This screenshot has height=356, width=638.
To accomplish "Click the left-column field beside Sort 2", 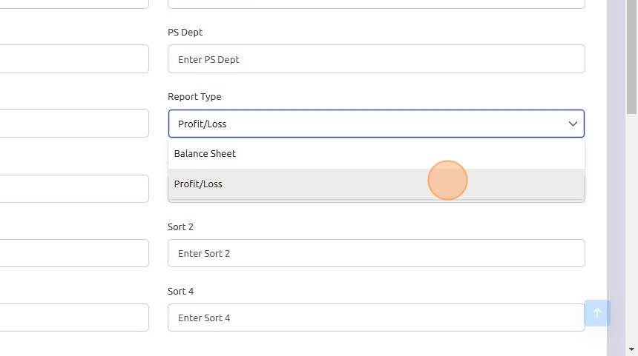I will (74, 253).
